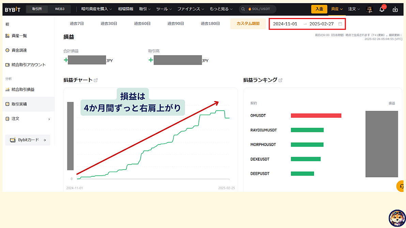The width and height of the screenshot is (406, 228).
Task: Open the share icon beside 損益チャート
Action: 96,80
